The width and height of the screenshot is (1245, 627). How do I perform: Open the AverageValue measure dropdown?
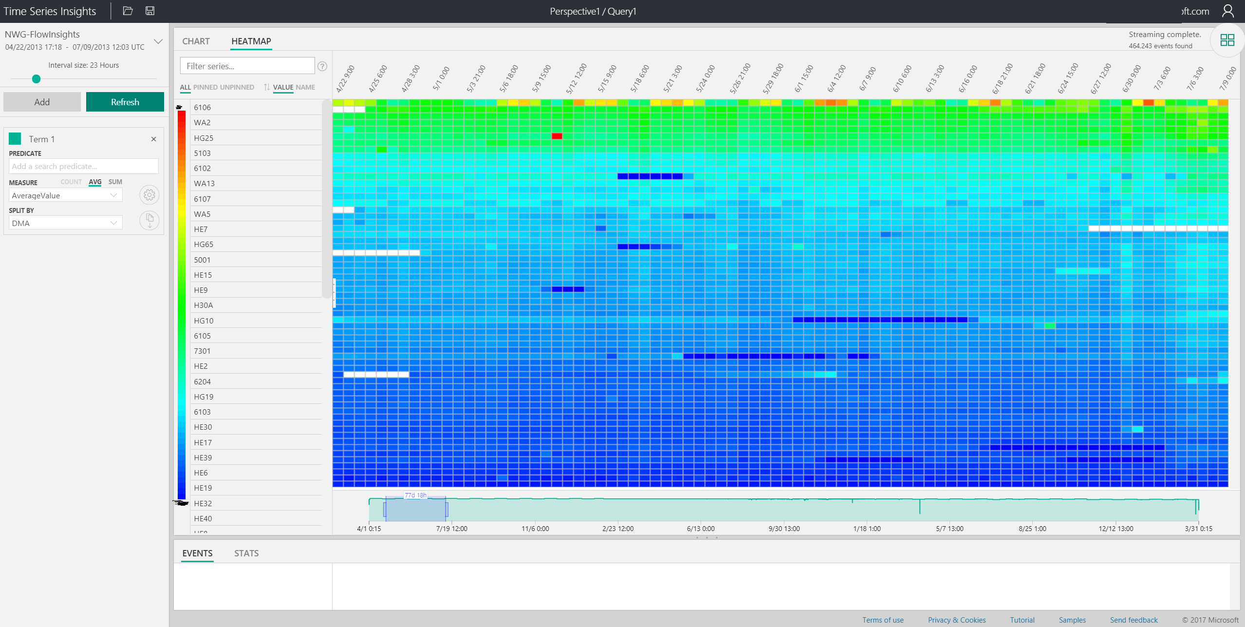pyautogui.click(x=65, y=195)
